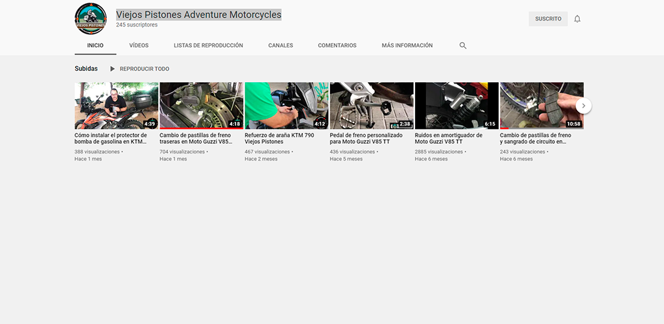Open the COMENTARIOS tab
Image resolution: width=664 pixels, height=324 pixels.
pos(337,45)
